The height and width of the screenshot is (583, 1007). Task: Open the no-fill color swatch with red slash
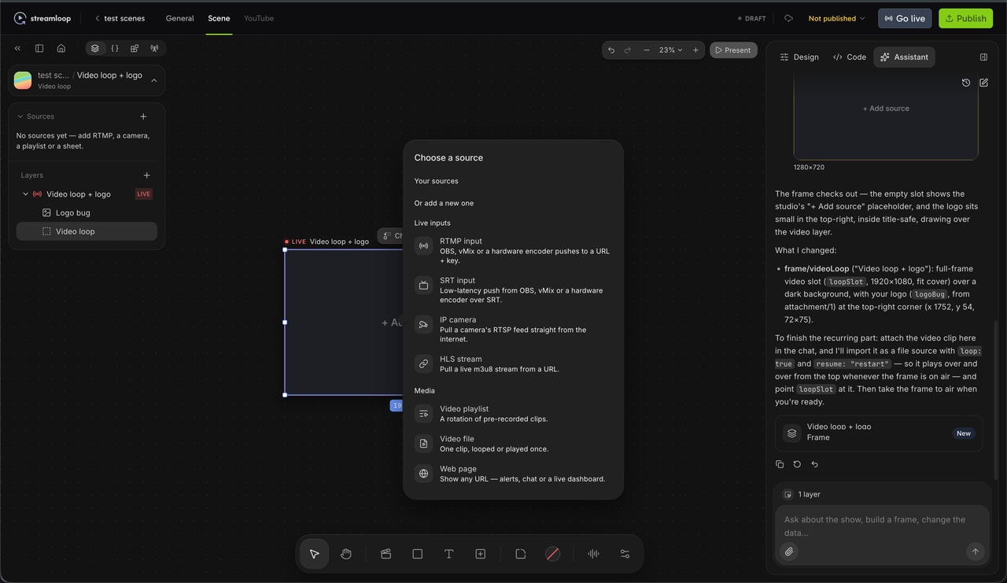coord(552,554)
